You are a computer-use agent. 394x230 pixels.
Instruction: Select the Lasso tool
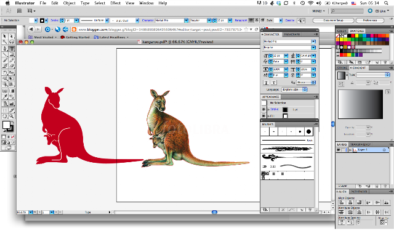coord(12,42)
